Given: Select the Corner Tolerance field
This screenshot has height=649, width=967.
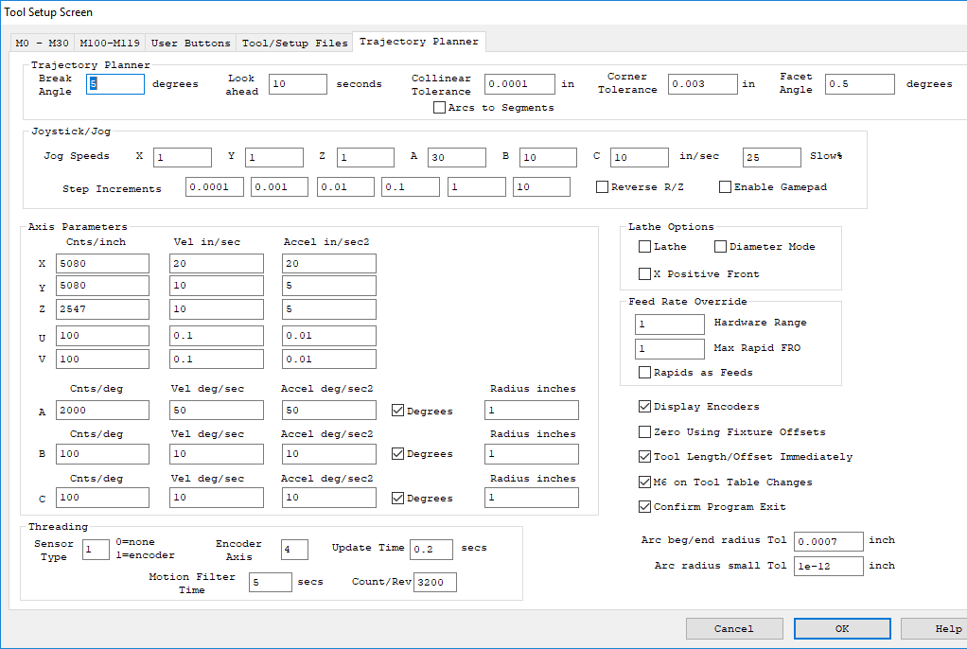Looking at the screenshot, I should (702, 84).
